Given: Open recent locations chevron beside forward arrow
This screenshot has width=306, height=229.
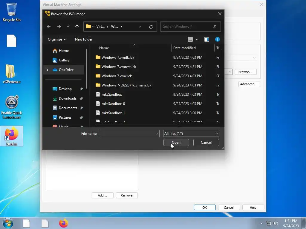Looking at the screenshot, I should coord(68,27).
